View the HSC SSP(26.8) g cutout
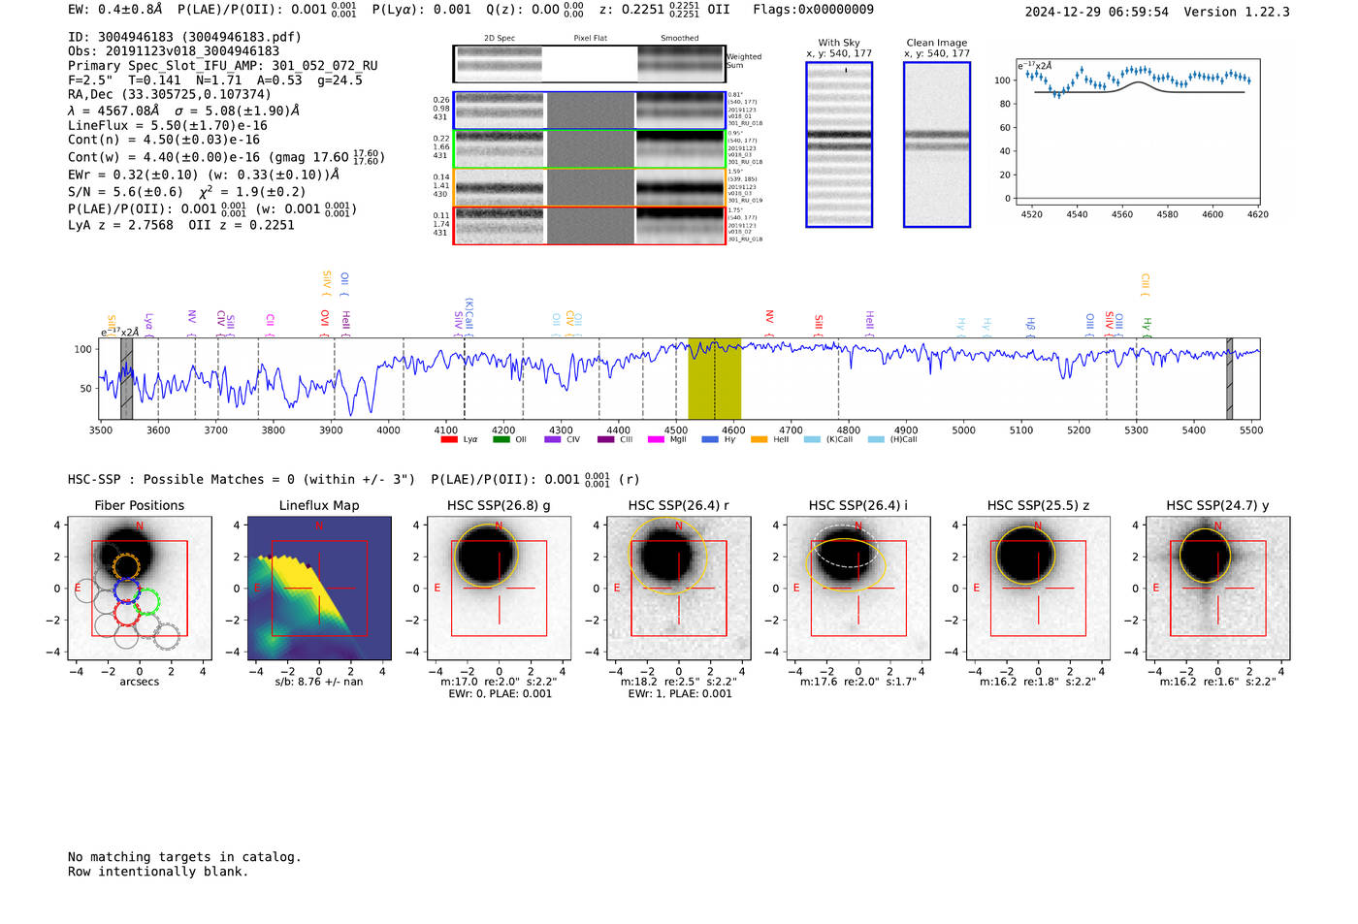 [499, 589]
